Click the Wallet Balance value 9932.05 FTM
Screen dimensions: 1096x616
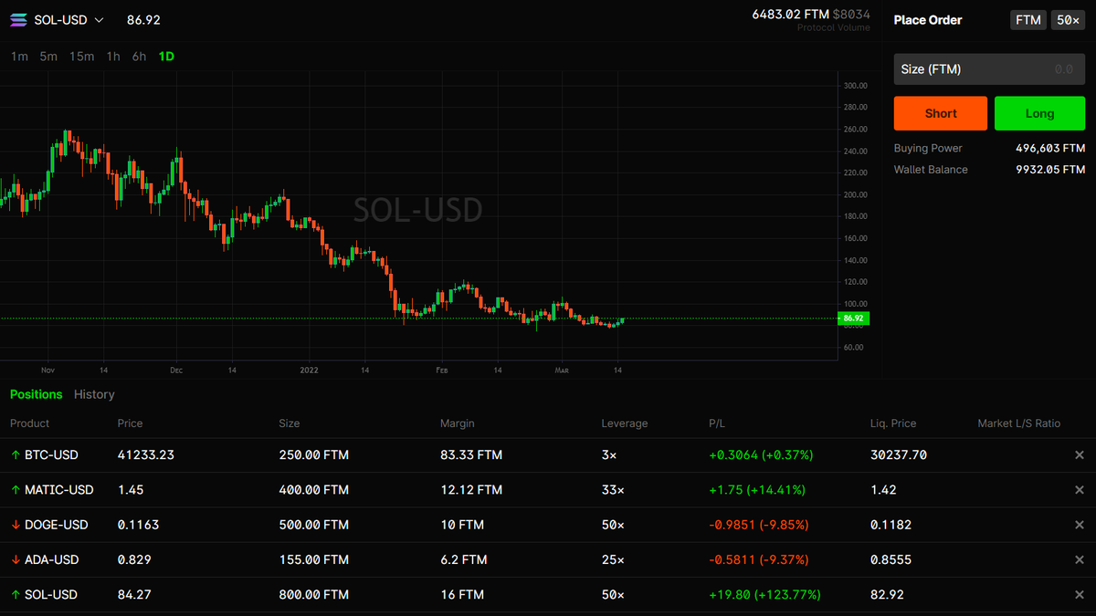1050,170
